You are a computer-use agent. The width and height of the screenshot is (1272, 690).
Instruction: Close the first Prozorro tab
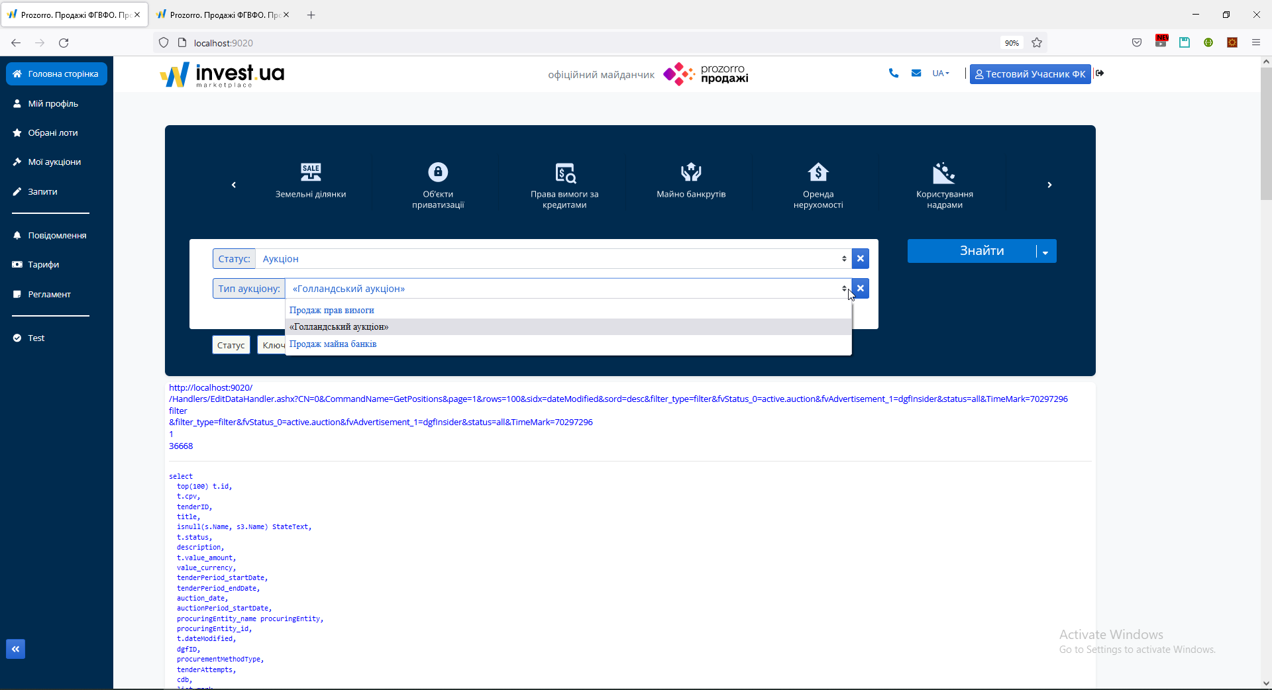(137, 15)
